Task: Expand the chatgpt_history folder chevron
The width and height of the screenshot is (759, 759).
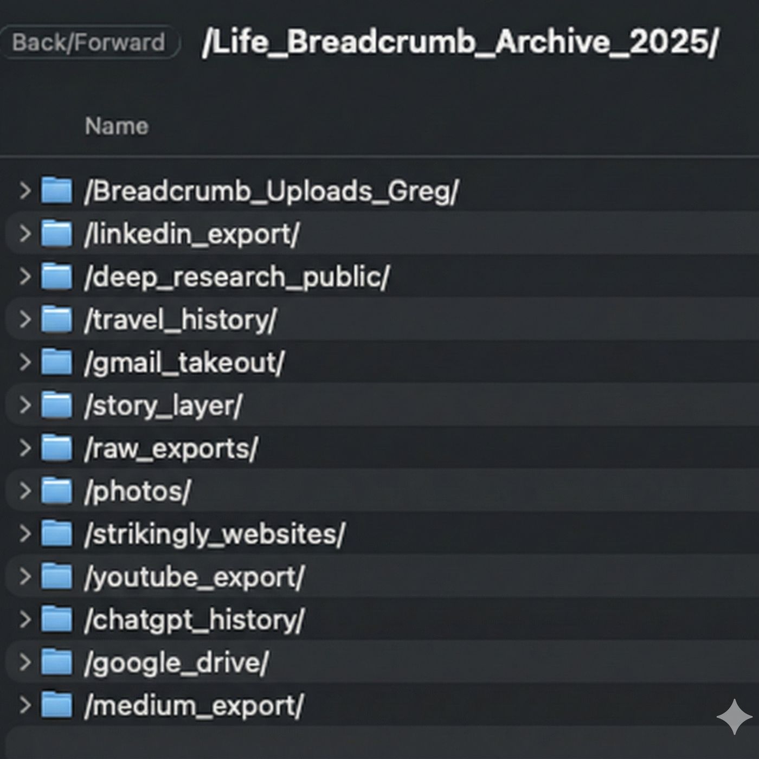Action: 25,619
